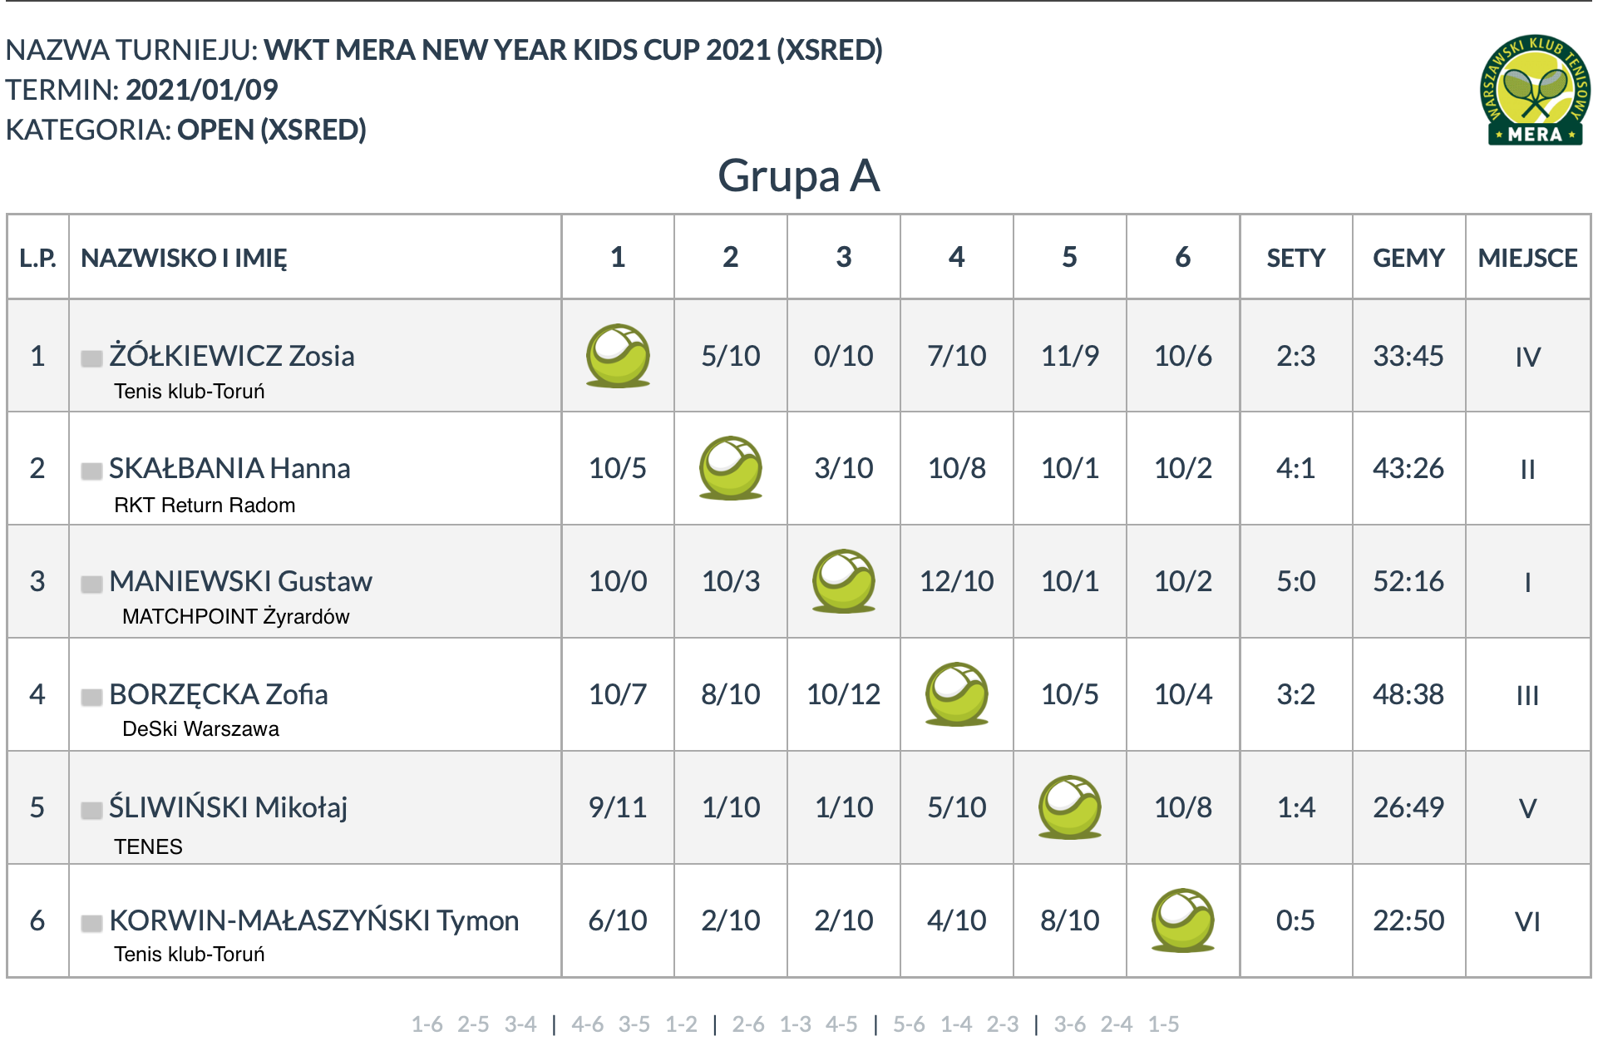Click the tennis ball in Korwin-Małaszyński's row
1598x1041 pixels.
pos(1183,920)
